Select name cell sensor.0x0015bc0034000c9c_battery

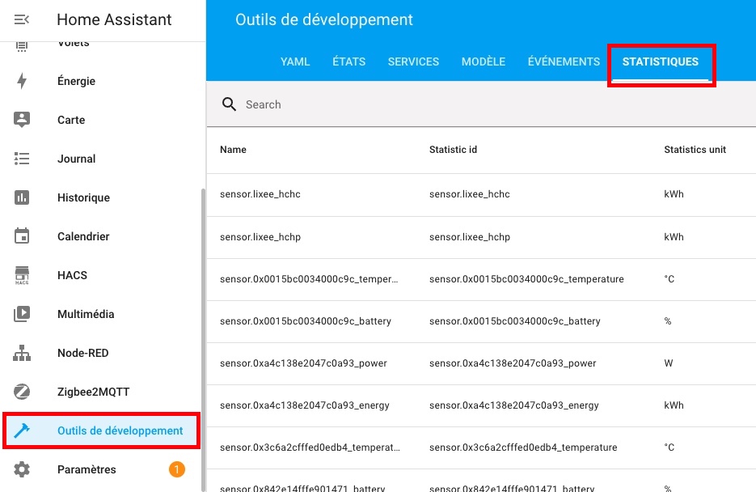point(305,320)
